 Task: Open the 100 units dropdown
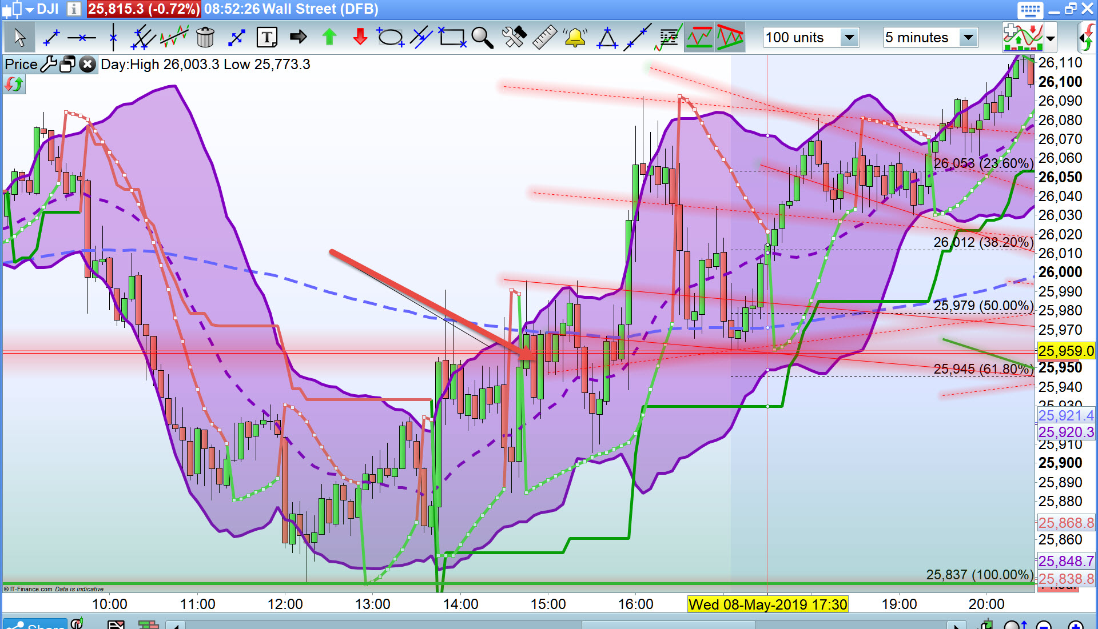849,38
